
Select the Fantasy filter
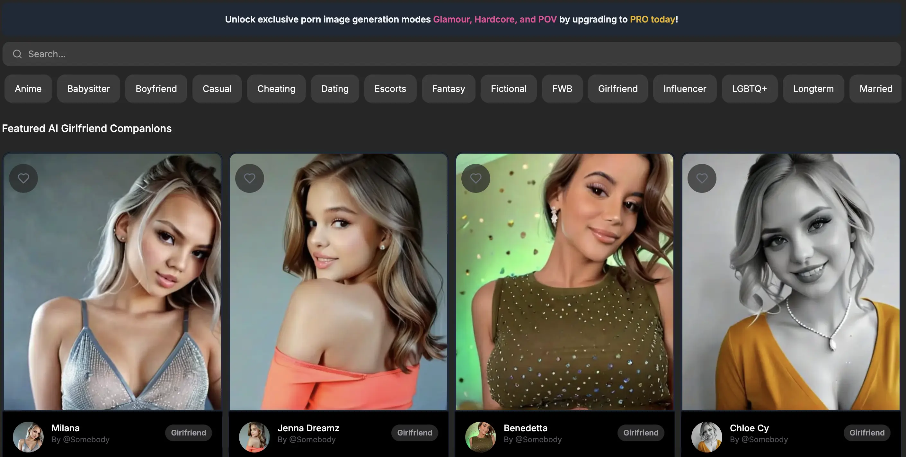(x=448, y=89)
